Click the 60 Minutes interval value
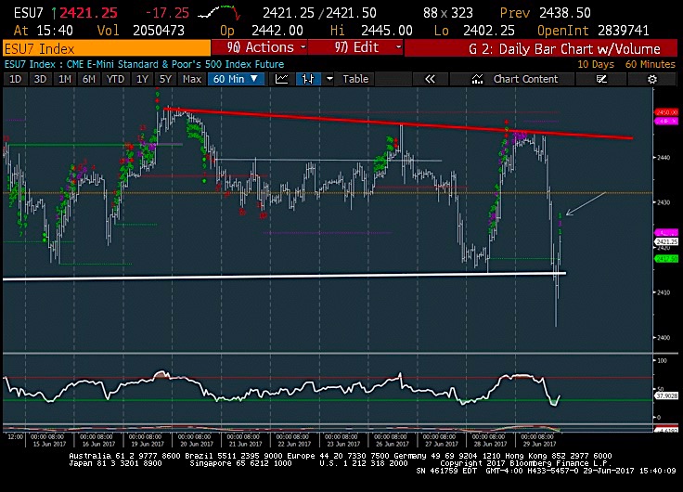 (650, 64)
